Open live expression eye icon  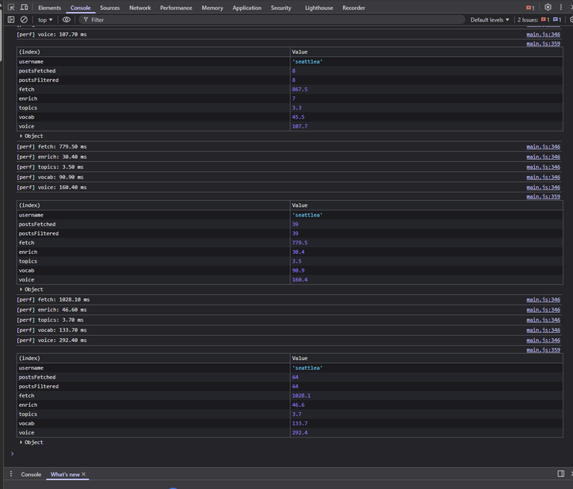(x=66, y=19)
